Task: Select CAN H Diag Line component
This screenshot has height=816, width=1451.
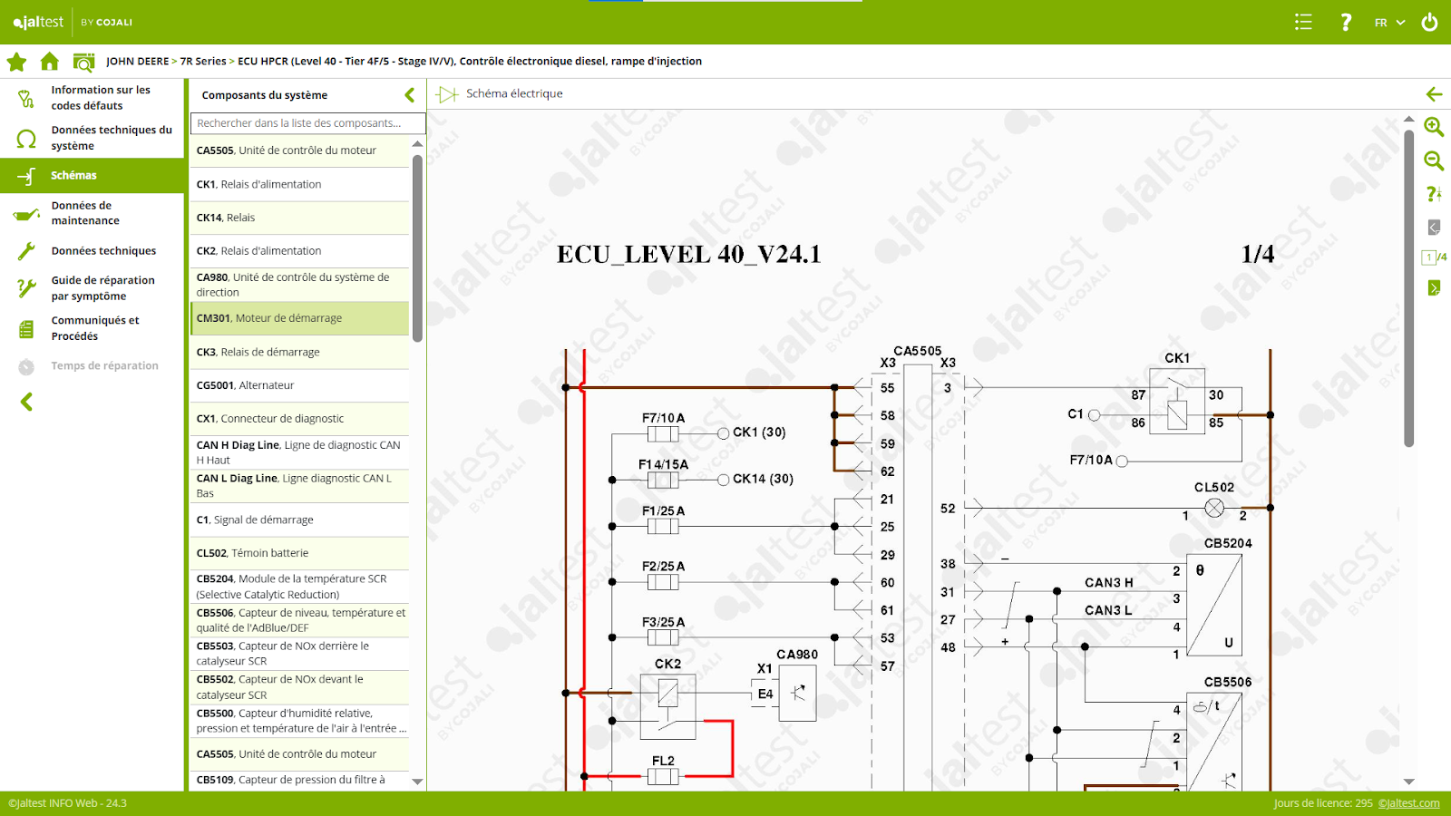Action: (299, 452)
